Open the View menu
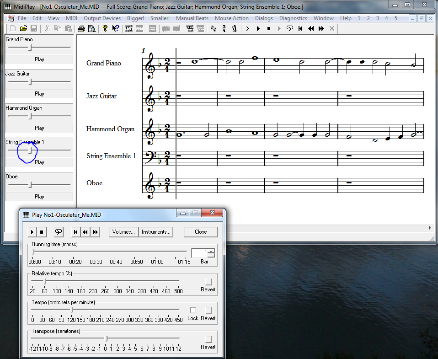Viewport: 438px width, 359px height. click(x=53, y=18)
